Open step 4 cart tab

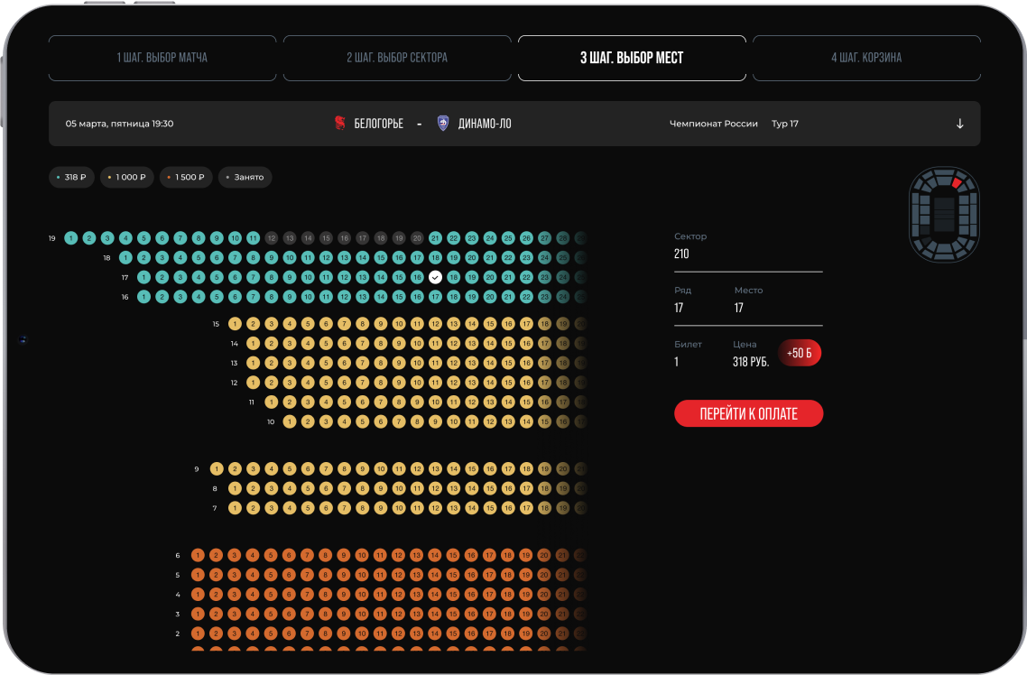(x=866, y=58)
